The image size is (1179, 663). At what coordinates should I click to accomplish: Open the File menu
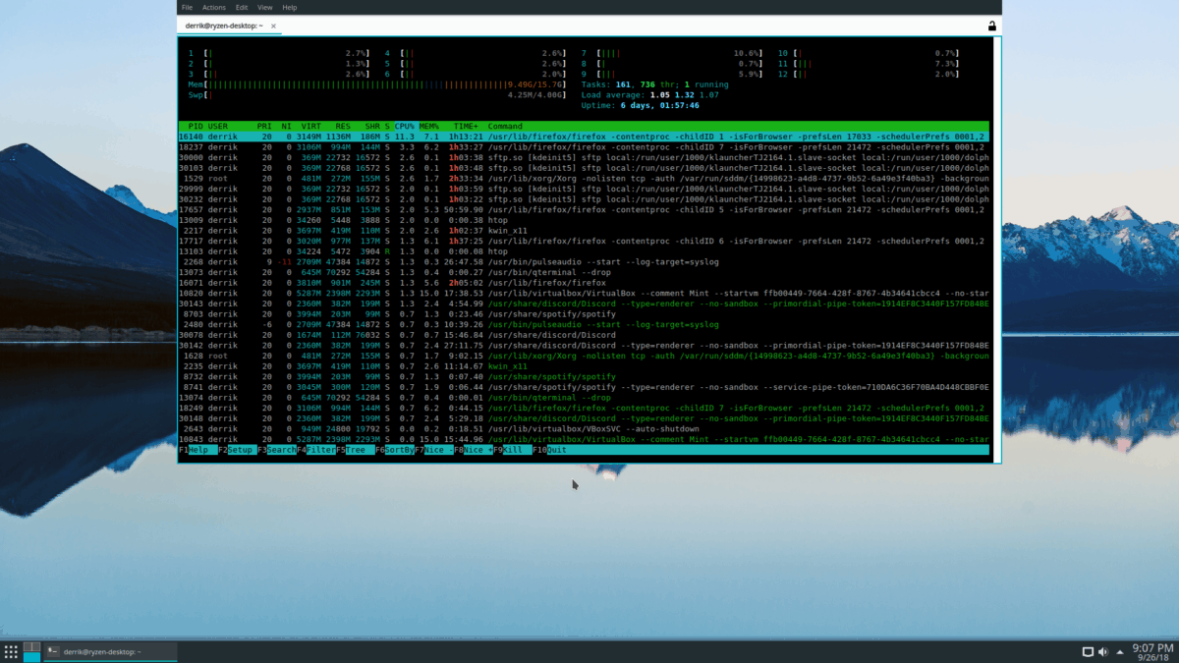pos(187,7)
